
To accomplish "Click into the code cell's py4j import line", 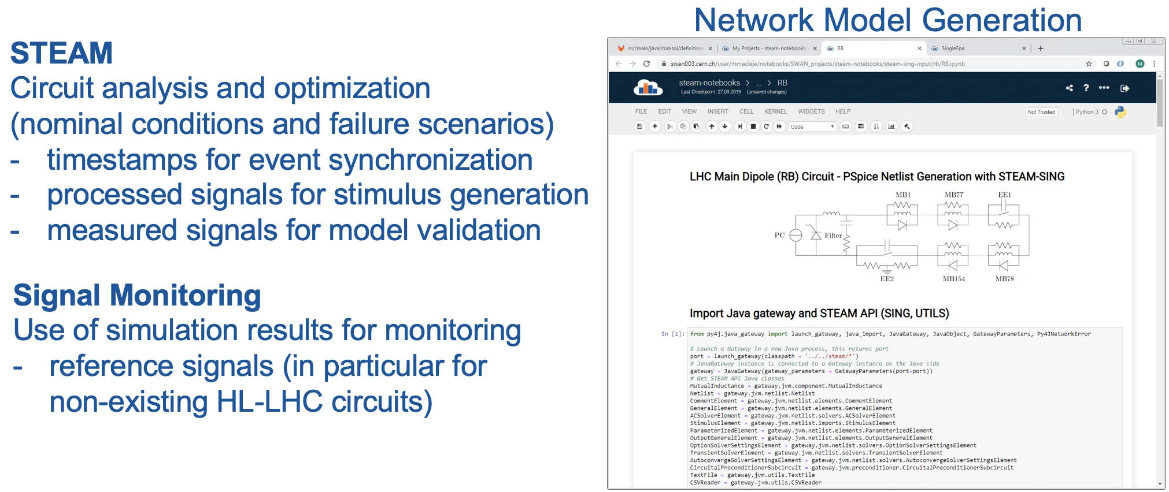I will 890,334.
